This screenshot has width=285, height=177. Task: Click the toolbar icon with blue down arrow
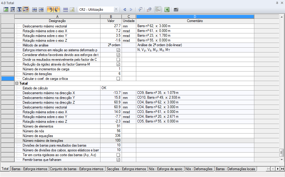tap(19, 10)
